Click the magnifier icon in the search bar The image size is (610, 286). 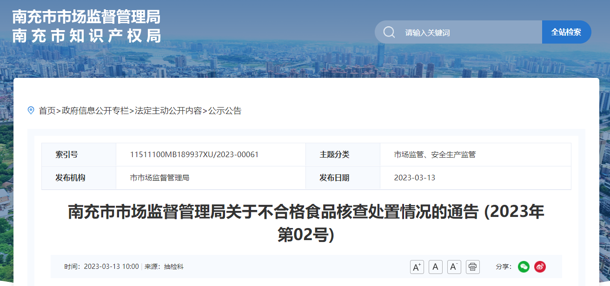point(389,32)
